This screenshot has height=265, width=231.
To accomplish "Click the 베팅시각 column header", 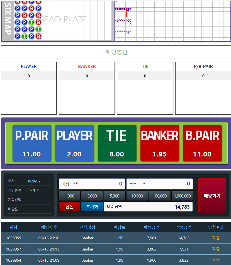I will tap(49, 227).
